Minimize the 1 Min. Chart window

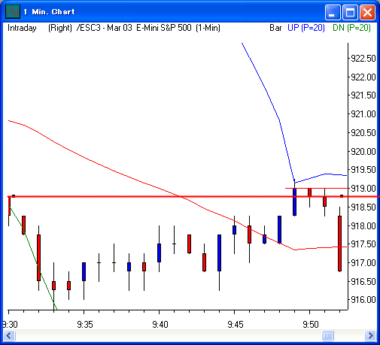click(333, 12)
